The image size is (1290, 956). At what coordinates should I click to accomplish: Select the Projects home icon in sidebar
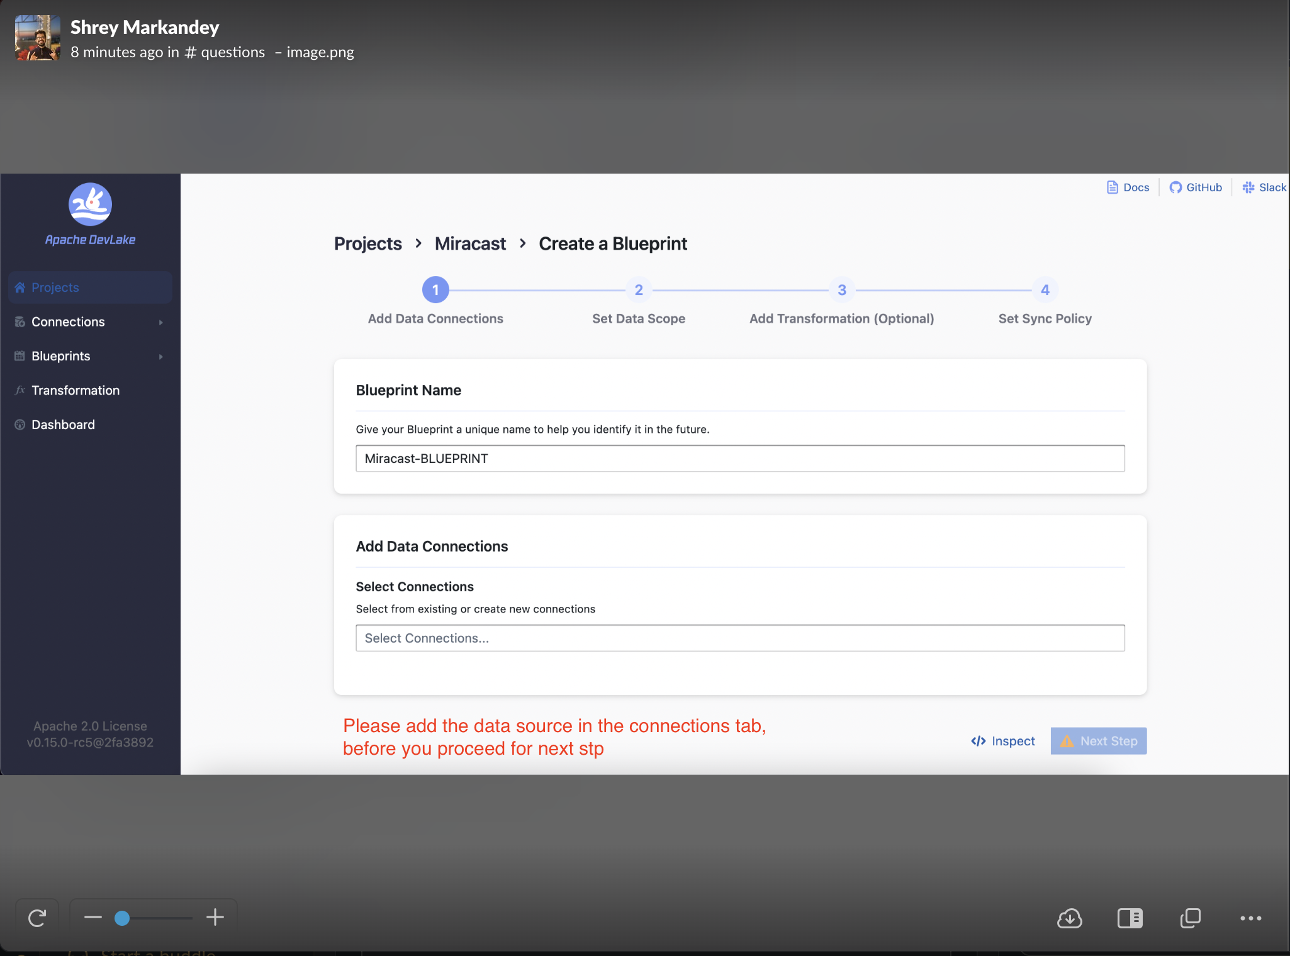(20, 287)
